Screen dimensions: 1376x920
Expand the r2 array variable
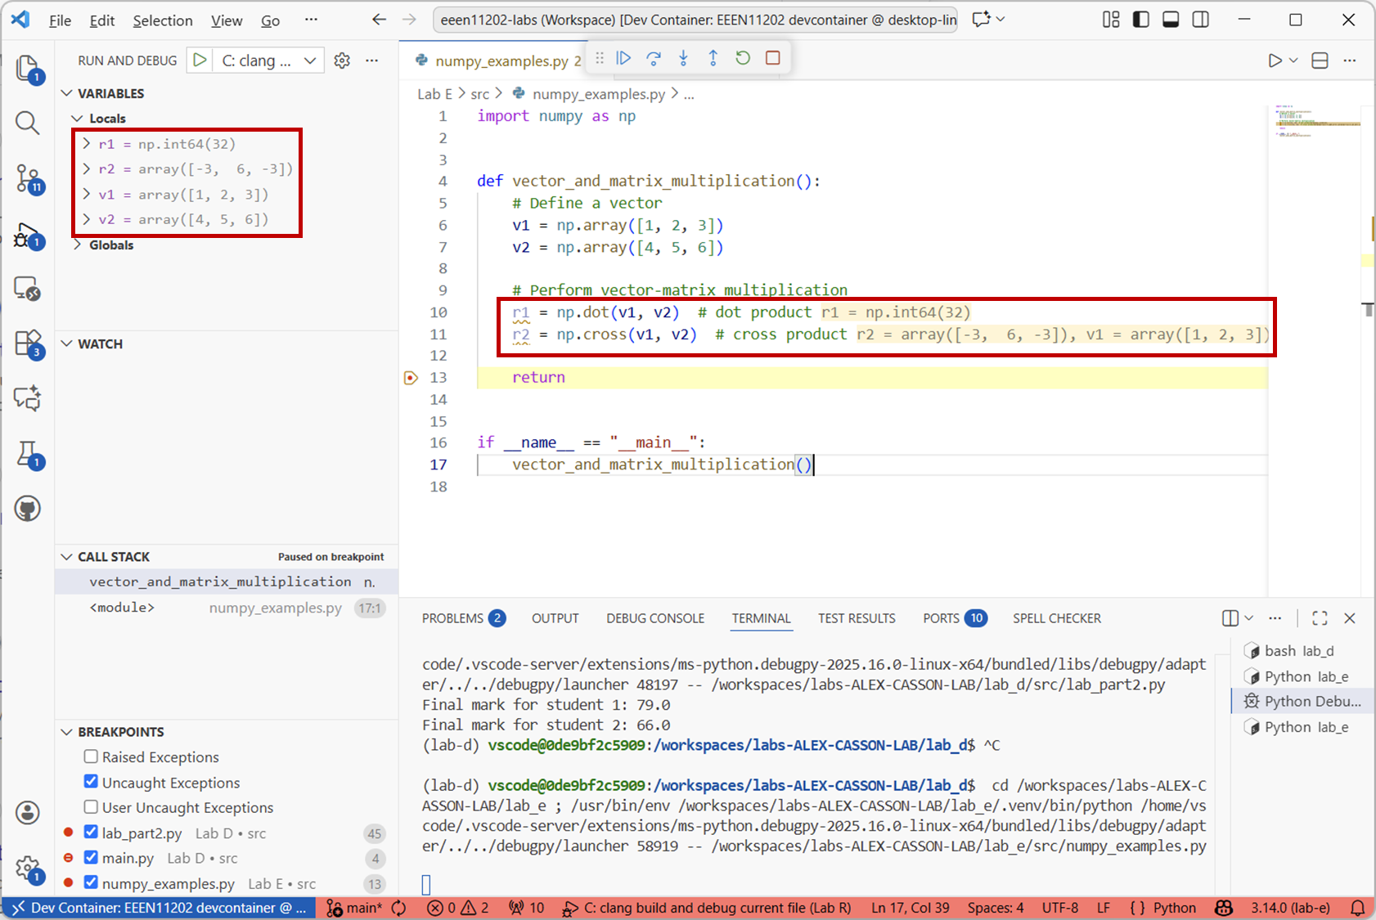[x=87, y=169]
